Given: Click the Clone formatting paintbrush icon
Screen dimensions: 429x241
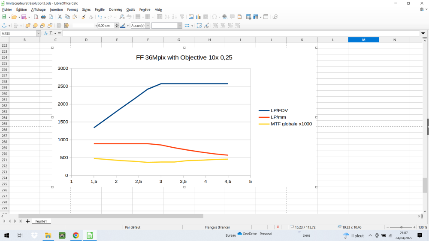Looking at the screenshot, I should (x=84, y=17).
